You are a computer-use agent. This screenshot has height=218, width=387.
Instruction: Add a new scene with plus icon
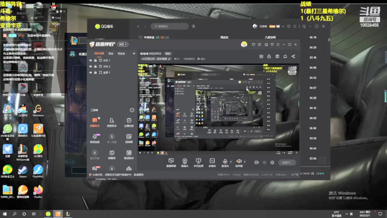coord(134,53)
